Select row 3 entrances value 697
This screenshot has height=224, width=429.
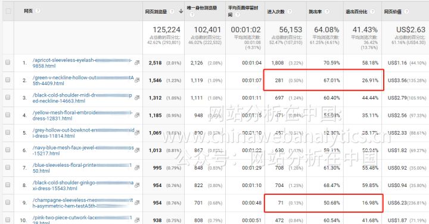point(279,98)
